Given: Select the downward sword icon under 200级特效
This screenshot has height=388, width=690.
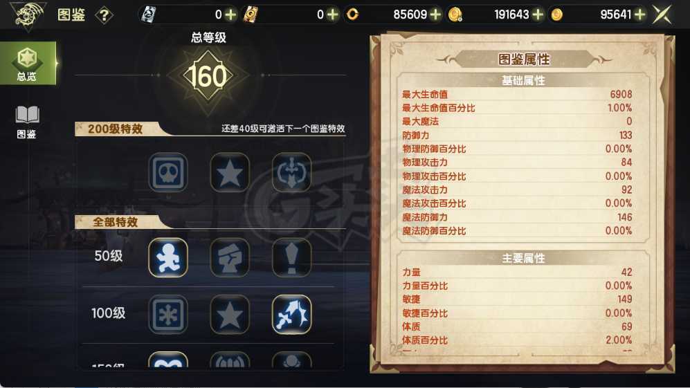Looking at the screenshot, I should (291, 172).
